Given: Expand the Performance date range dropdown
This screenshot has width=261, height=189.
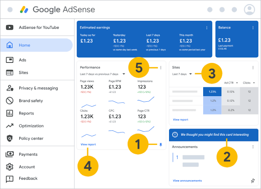Looking at the screenshot, I should (124, 74).
